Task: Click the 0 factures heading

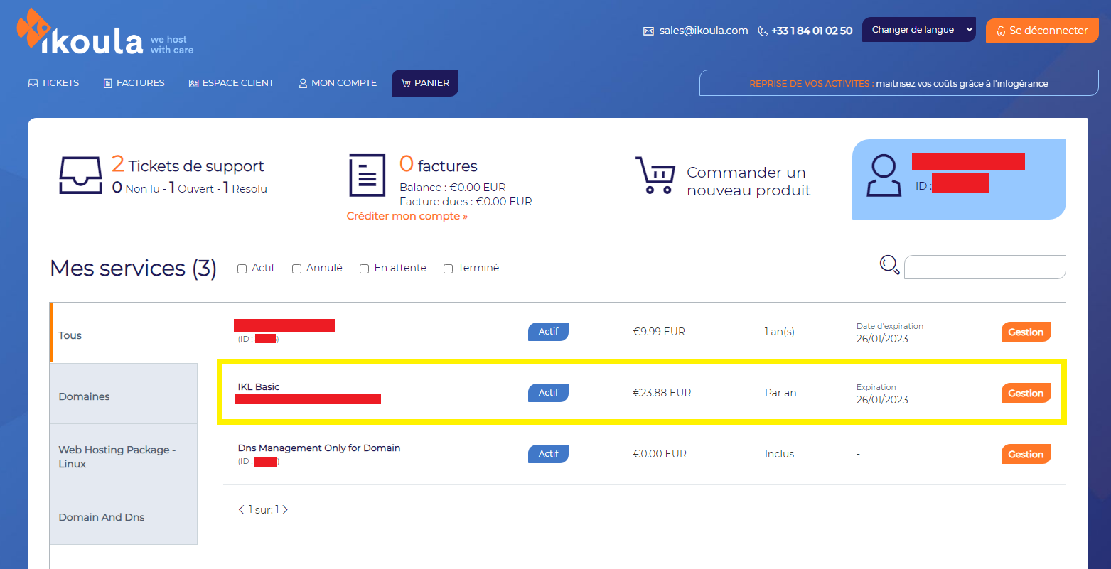Action: (x=438, y=165)
